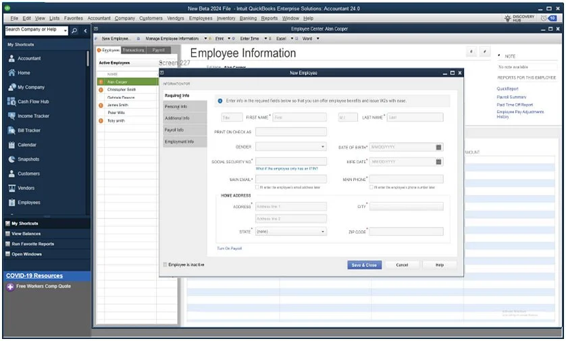Switch to the Payroll Info tab
The image size is (566, 341).
185,130
